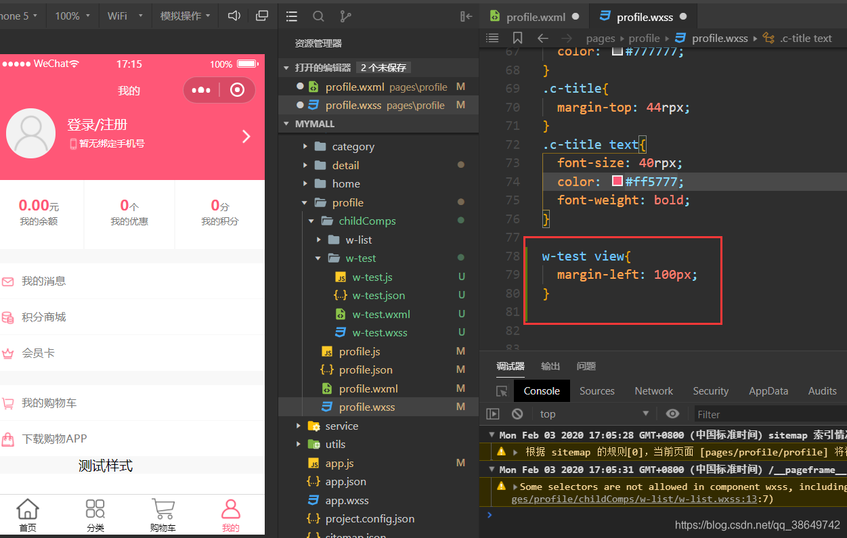Click the #777777 color swatch on line 67
847x538 pixels.
617,51
